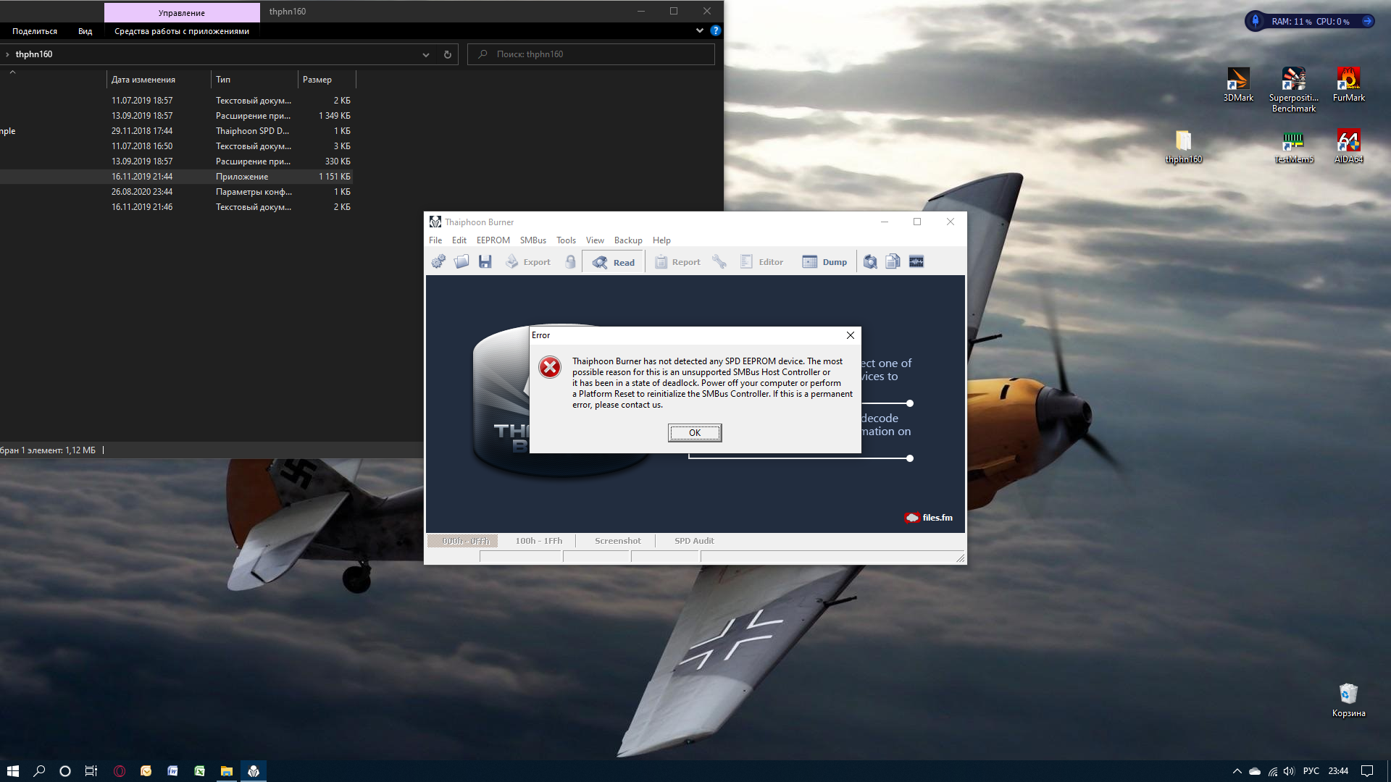Switch to the 100h - 1FFh tab

pyautogui.click(x=538, y=541)
